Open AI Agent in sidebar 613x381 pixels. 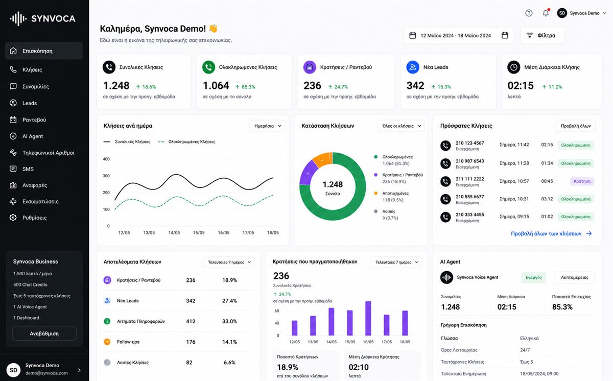44,136
